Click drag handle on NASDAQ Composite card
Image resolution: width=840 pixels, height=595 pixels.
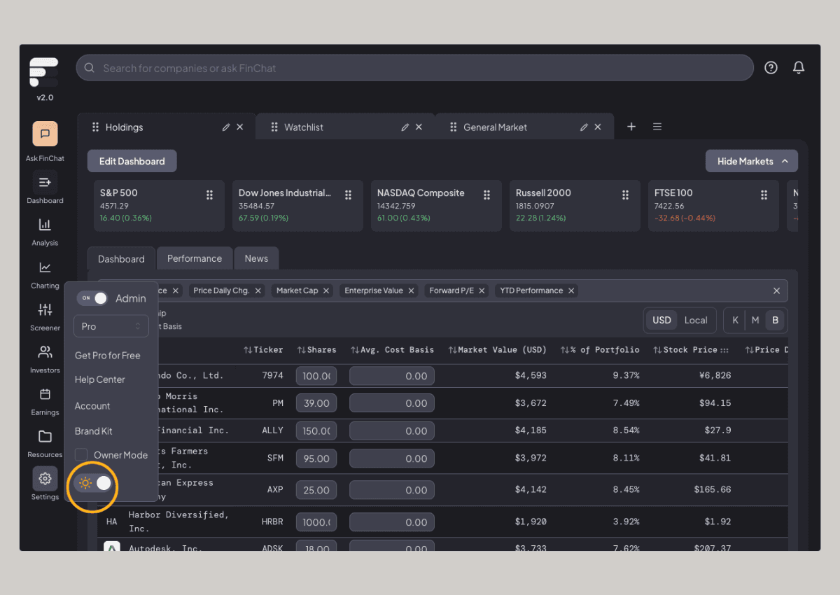(486, 195)
